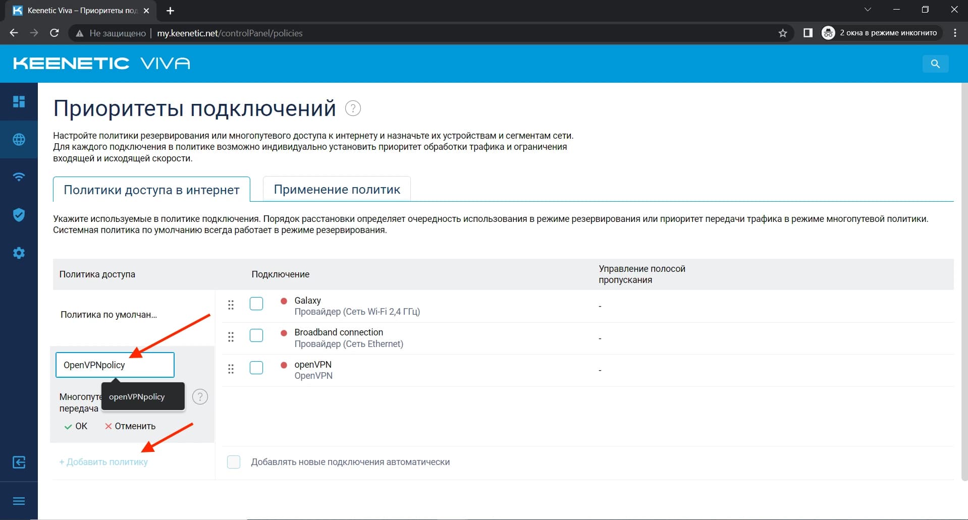The width and height of the screenshot is (968, 520).
Task: Check automatic adding of new connections
Action: point(234,461)
